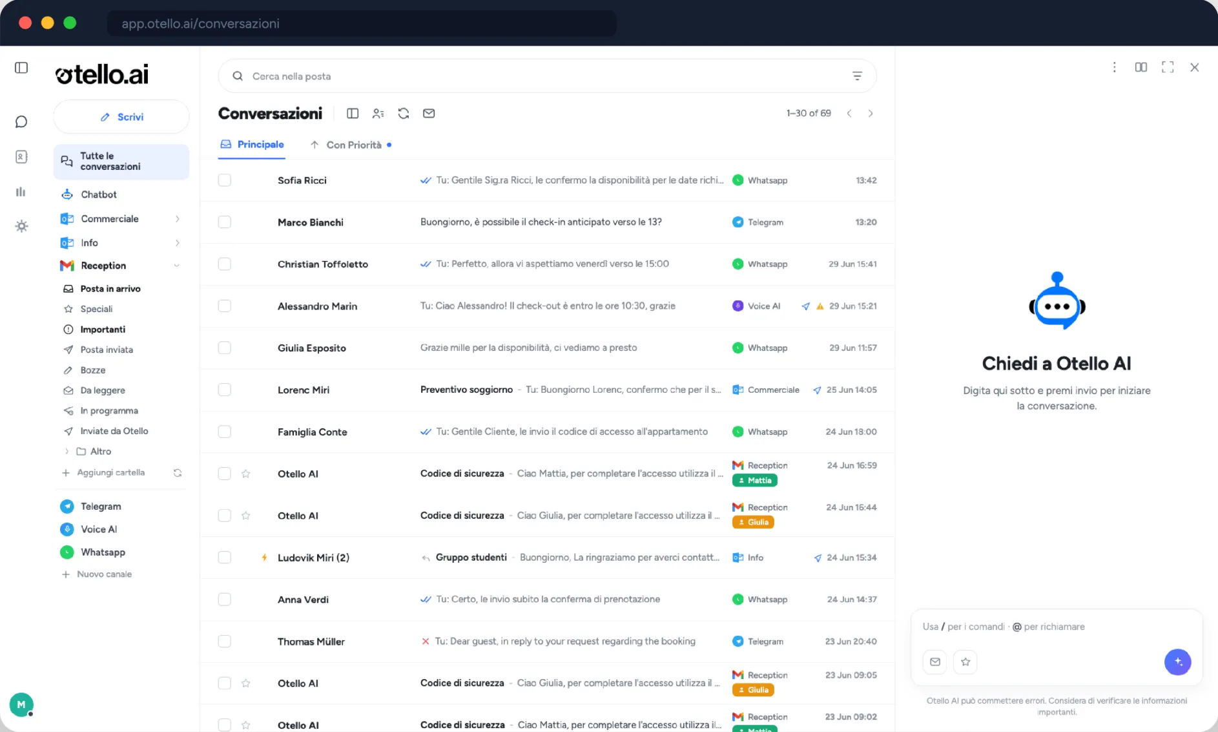The width and height of the screenshot is (1218, 732).
Task: Tick the Lorenc Miri checkbox
Action: 225,390
